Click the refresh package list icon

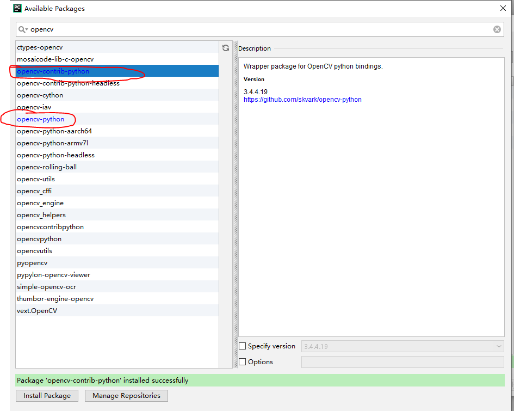[x=226, y=48]
